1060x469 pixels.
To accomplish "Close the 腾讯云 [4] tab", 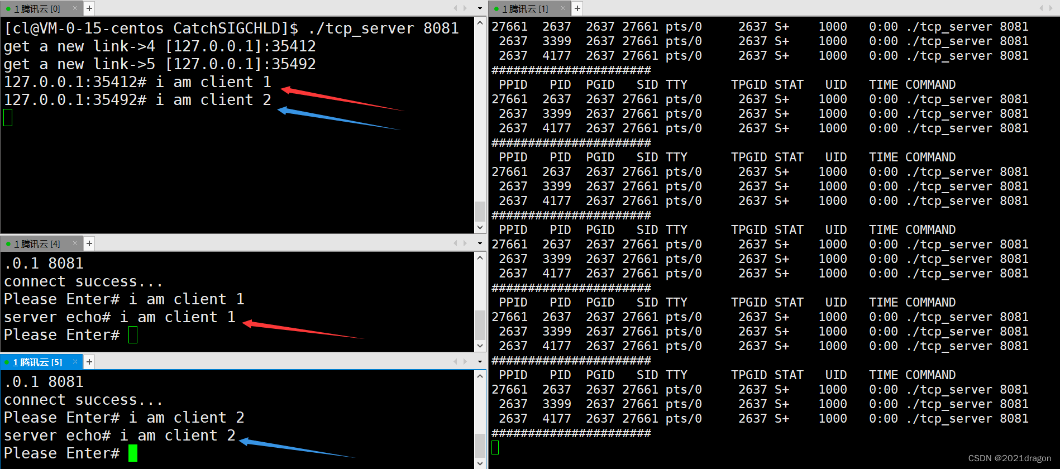I will coord(75,243).
